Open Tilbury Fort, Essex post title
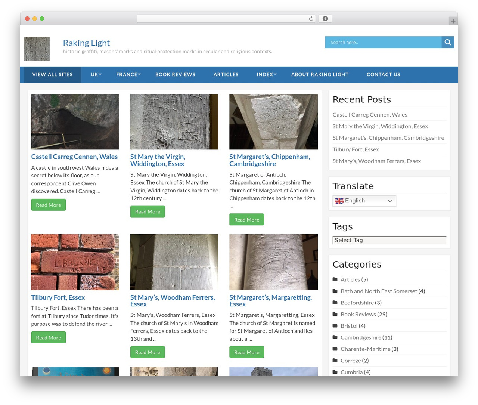The height and width of the screenshot is (405, 478). click(x=58, y=297)
